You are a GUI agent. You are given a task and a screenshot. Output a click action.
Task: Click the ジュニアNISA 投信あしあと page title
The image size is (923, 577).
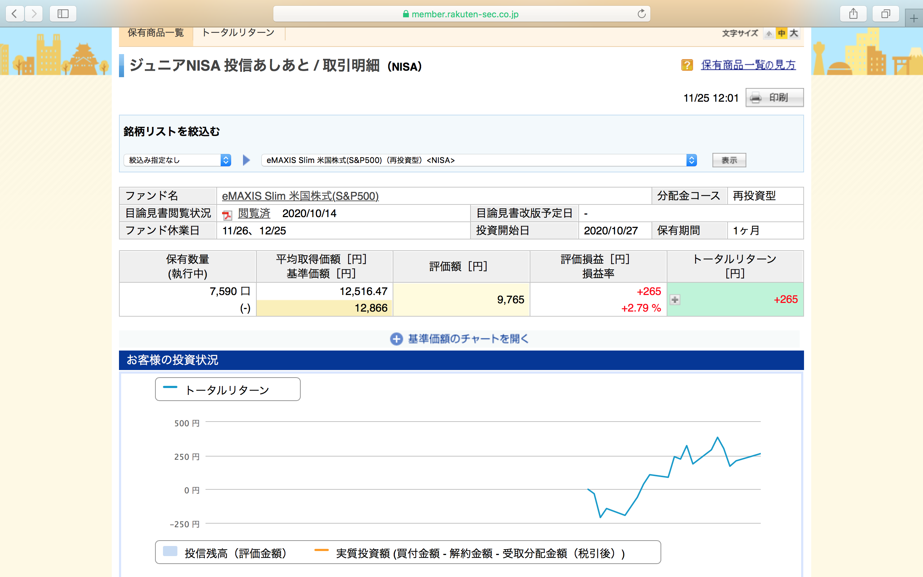click(x=275, y=66)
